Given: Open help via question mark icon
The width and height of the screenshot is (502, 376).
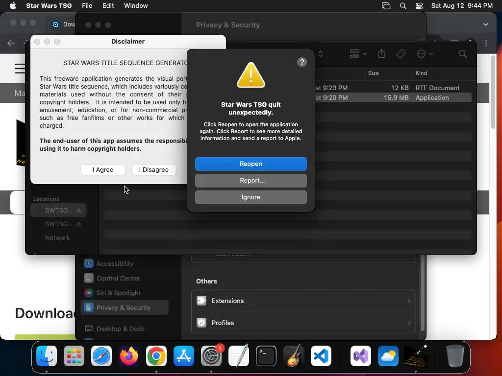Looking at the screenshot, I should click(301, 62).
